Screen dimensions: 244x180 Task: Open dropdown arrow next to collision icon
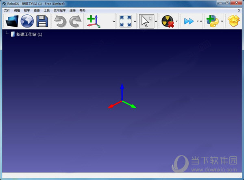click(176, 21)
